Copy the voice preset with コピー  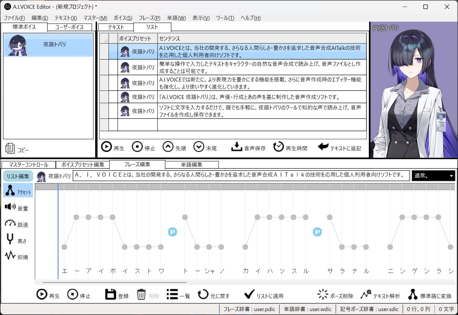click(x=17, y=149)
